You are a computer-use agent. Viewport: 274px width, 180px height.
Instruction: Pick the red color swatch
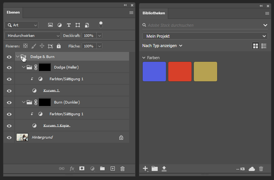(180, 72)
